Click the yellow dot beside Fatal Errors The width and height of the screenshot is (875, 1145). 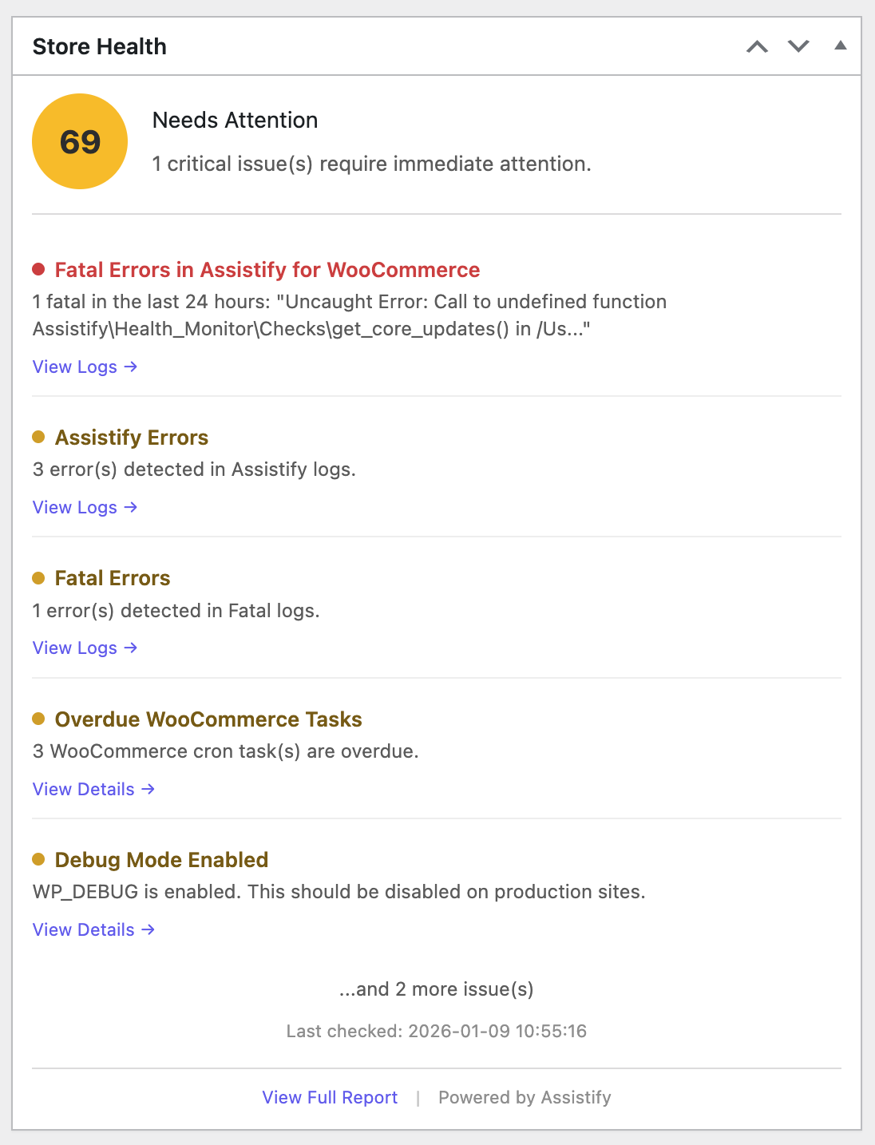(39, 576)
